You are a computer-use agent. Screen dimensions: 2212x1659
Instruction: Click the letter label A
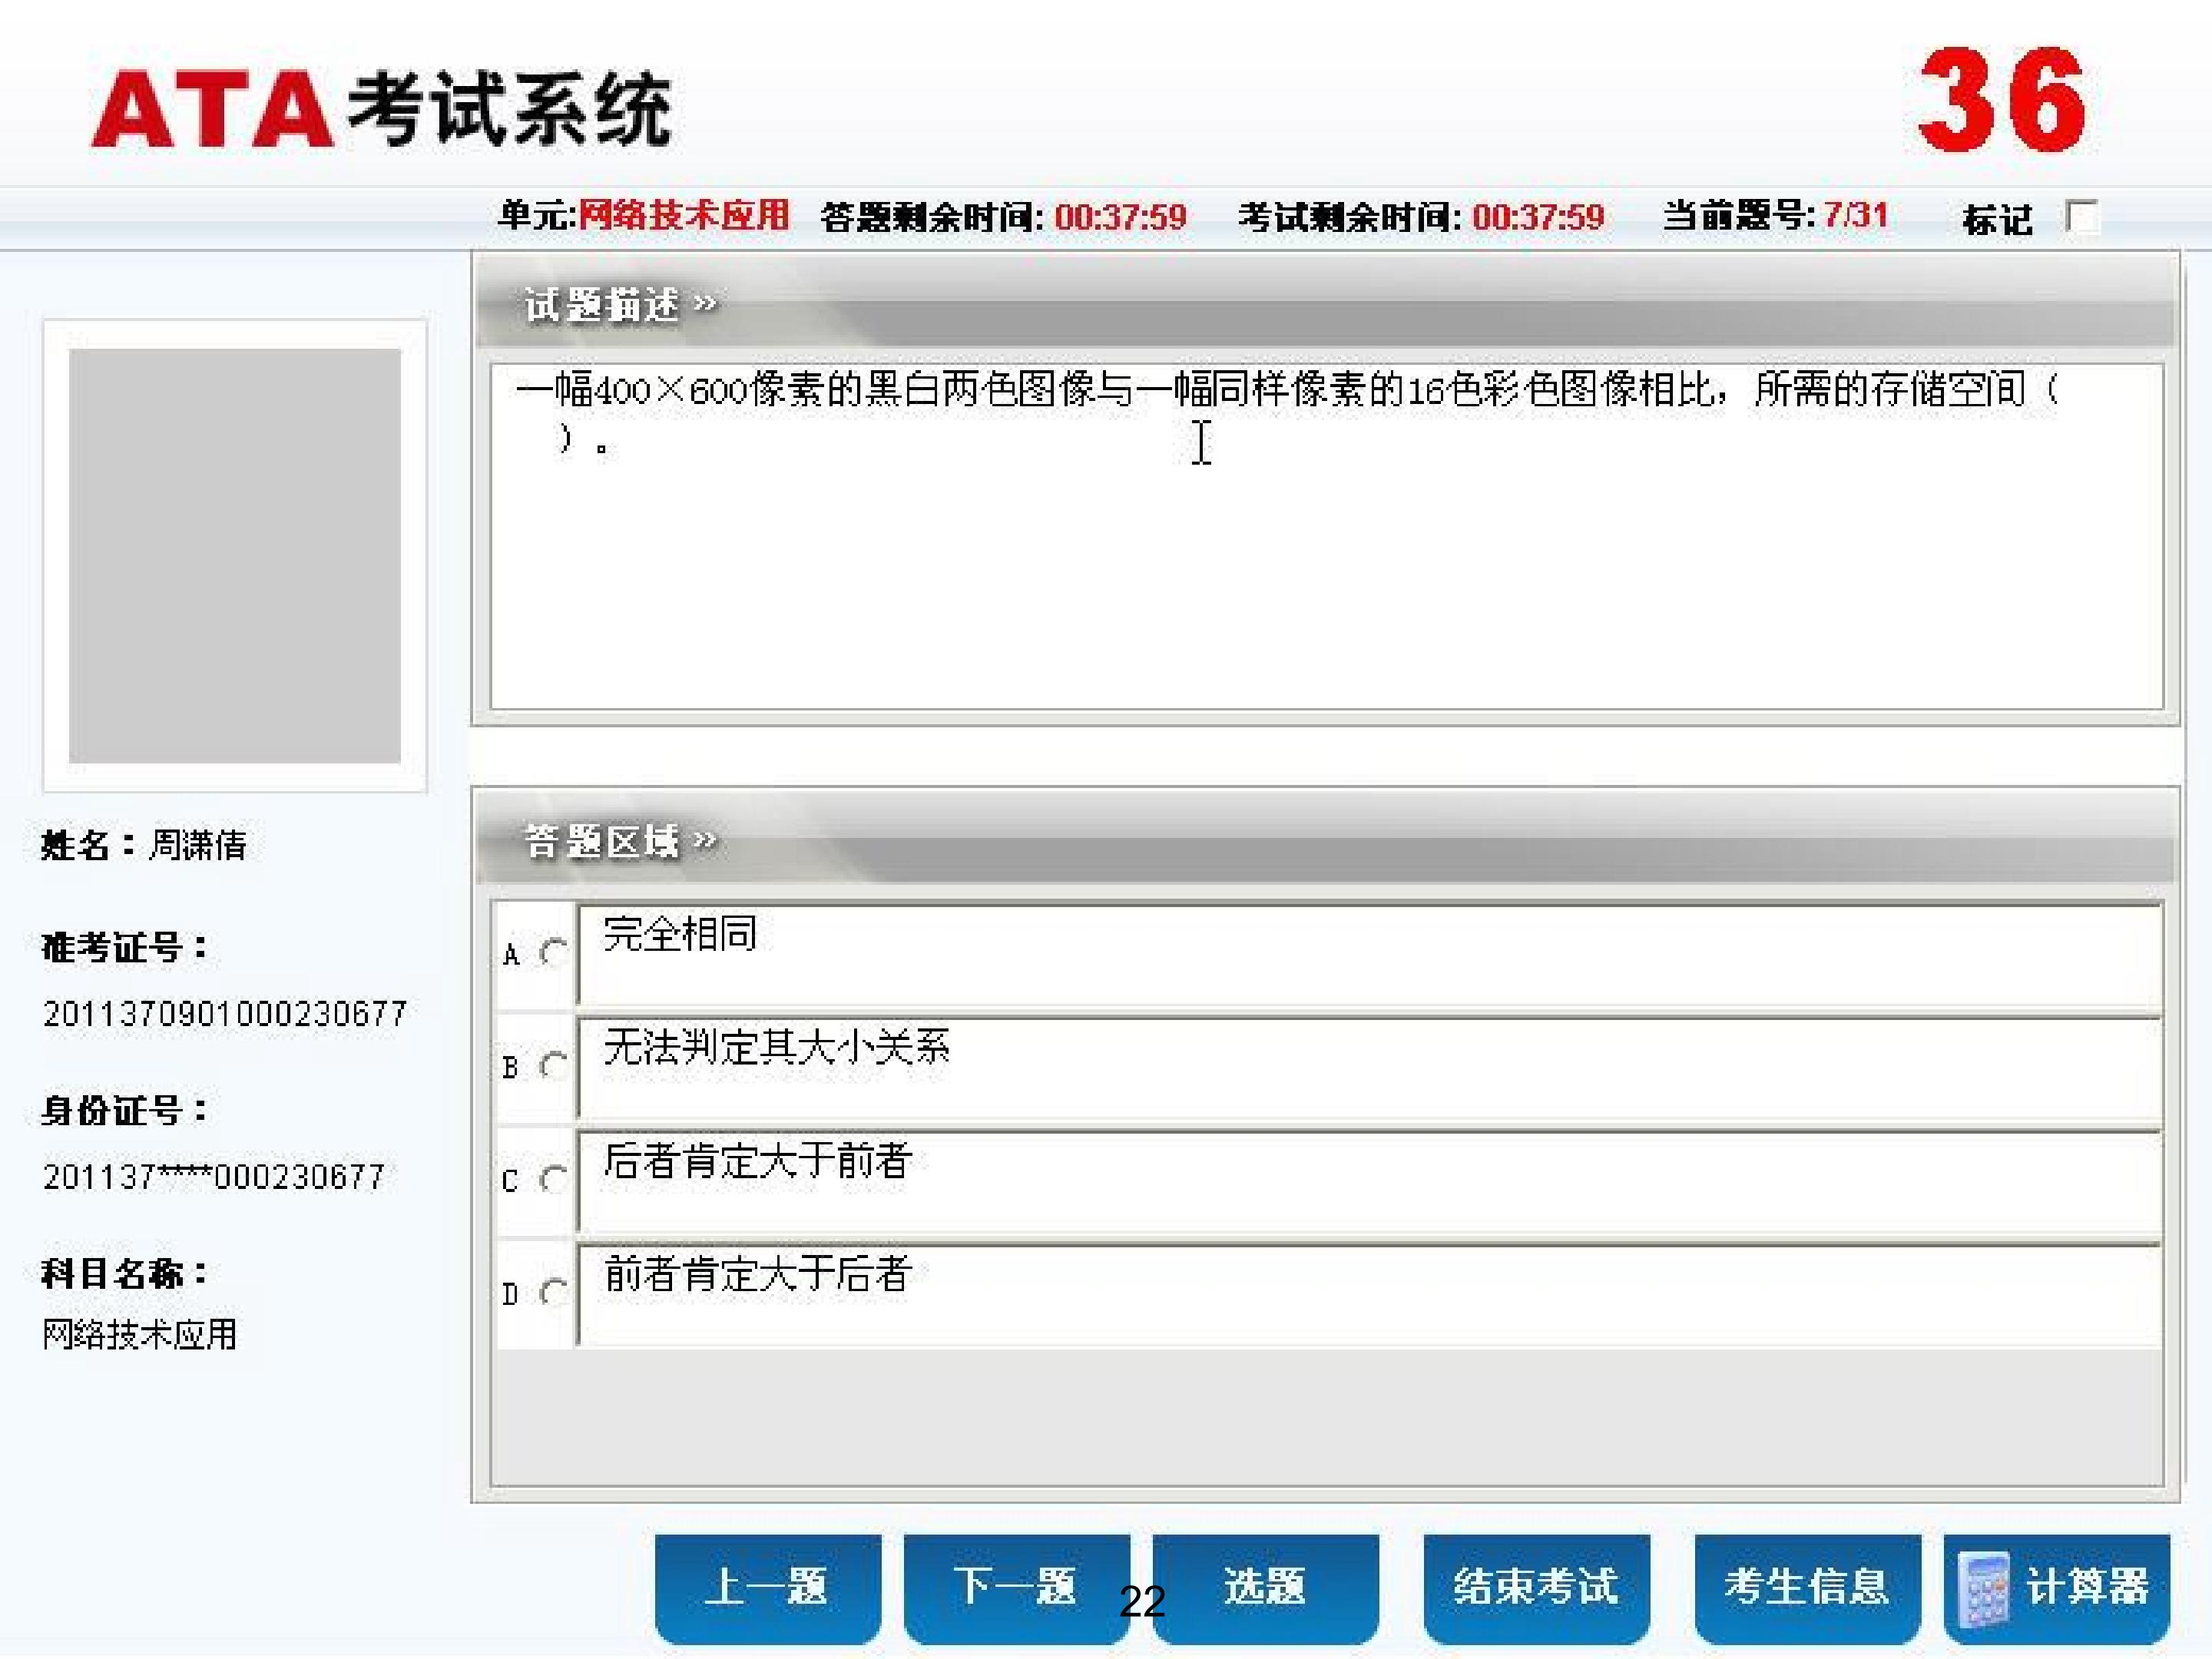point(511,955)
